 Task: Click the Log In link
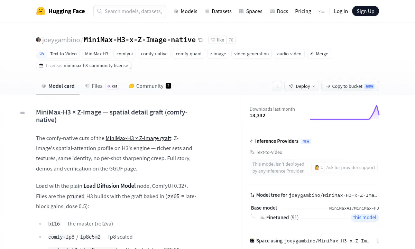point(341,11)
